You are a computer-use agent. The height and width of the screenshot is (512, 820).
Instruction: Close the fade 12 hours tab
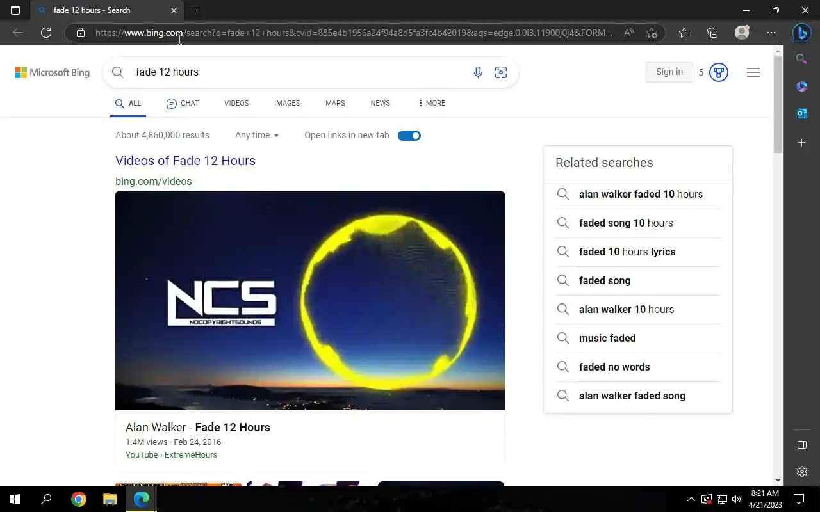(x=174, y=10)
